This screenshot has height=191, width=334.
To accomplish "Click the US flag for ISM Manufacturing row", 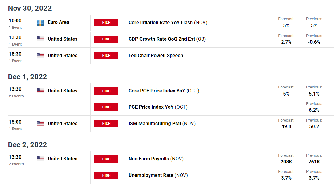I will coord(40,123).
